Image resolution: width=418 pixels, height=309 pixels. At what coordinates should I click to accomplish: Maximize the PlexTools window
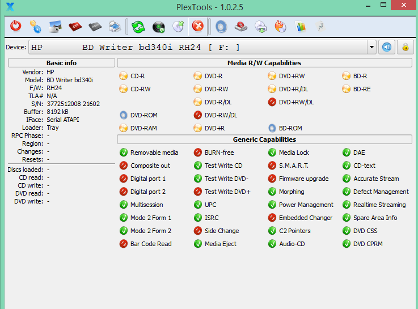click(x=383, y=5)
